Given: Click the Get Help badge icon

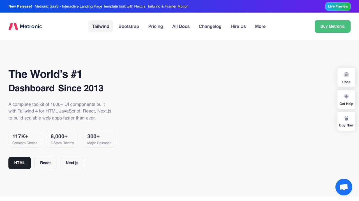Looking at the screenshot, I should (346, 96).
